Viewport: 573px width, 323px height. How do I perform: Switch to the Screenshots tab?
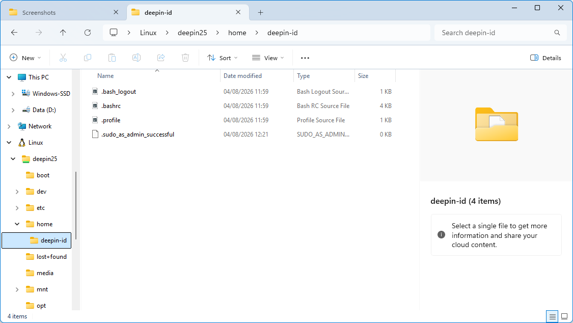(x=63, y=12)
